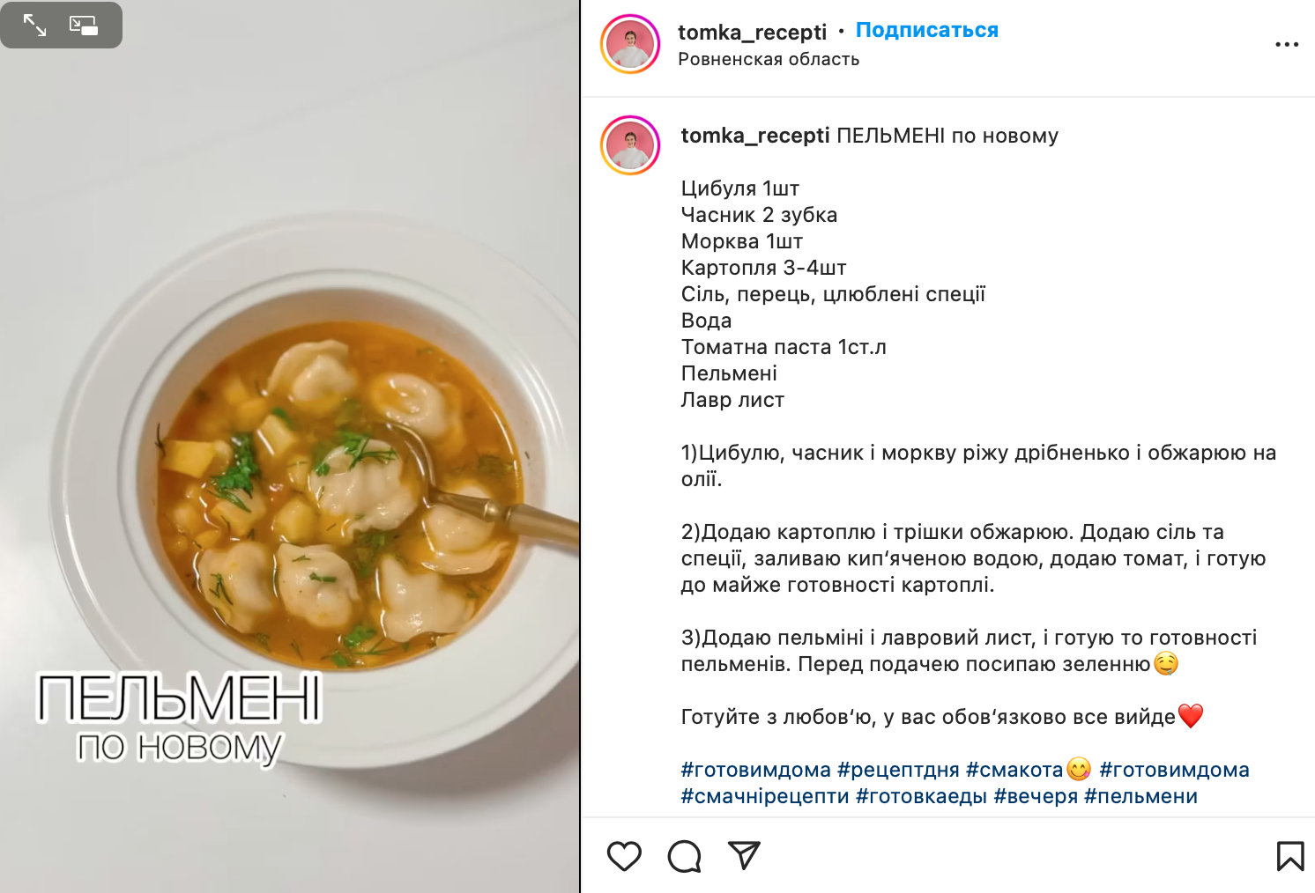This screenshot has height=893, width=1315.
Task: Activate picture-in-picture mode icon
Action: coord(84,25)
